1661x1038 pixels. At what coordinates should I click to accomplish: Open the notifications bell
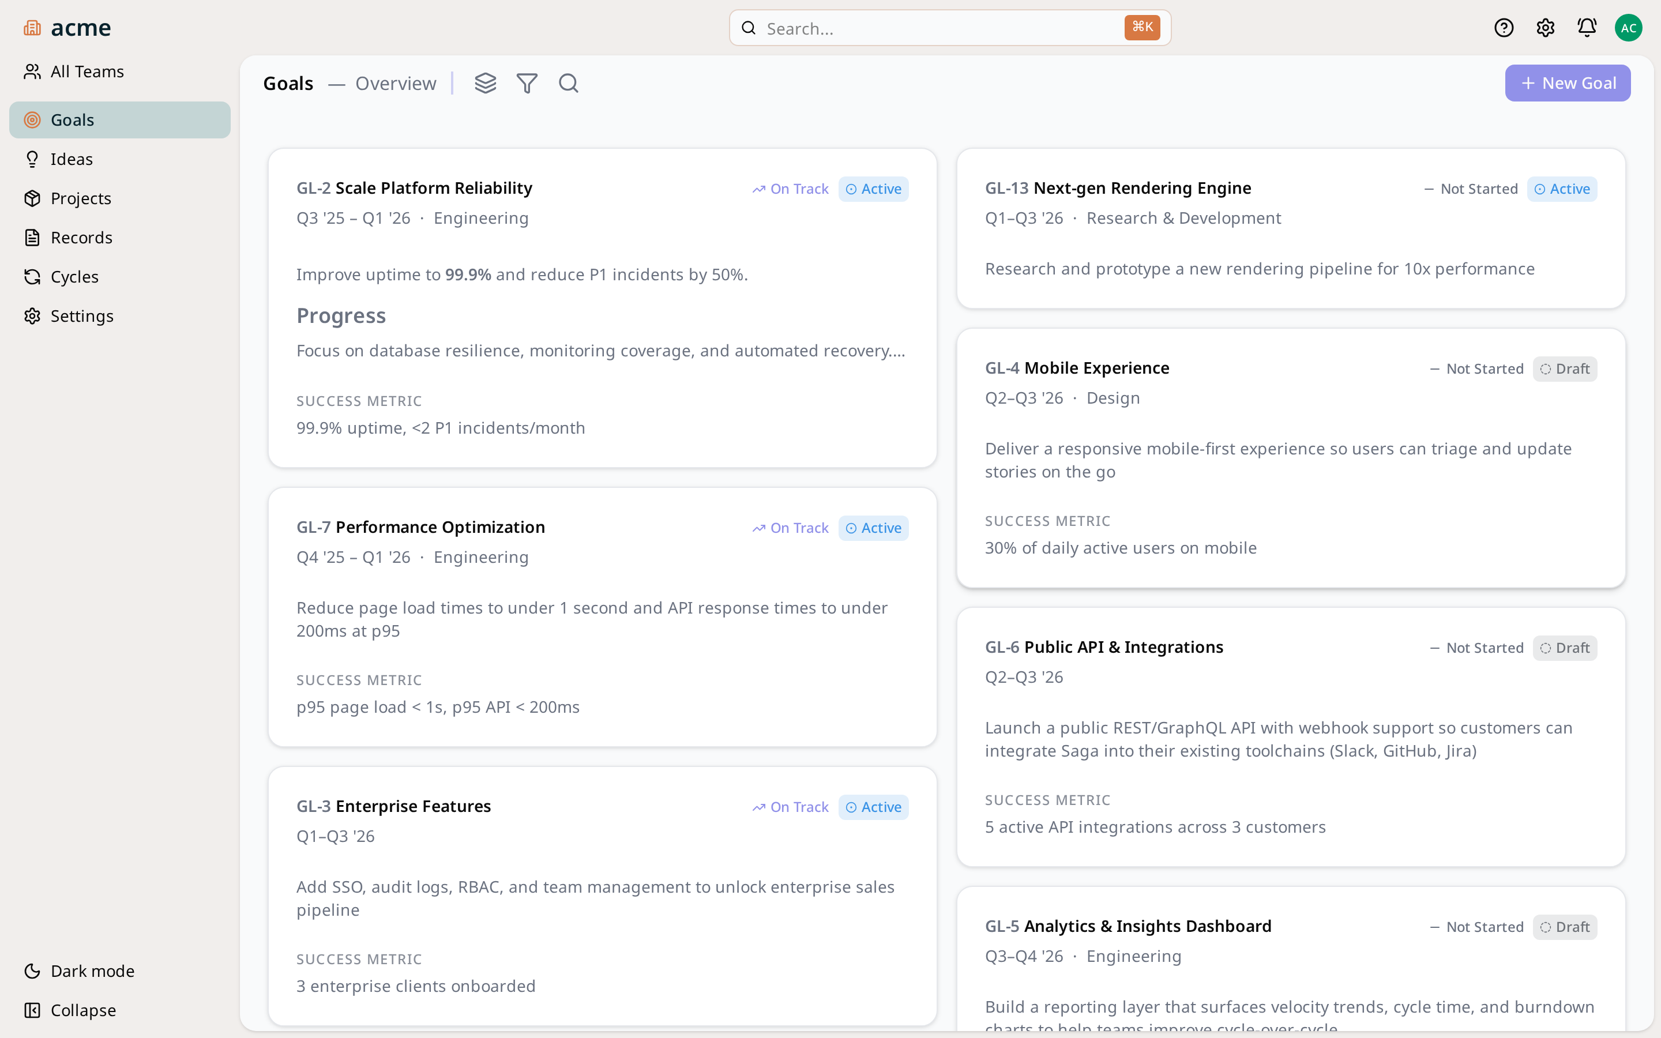click(1586, 28)
